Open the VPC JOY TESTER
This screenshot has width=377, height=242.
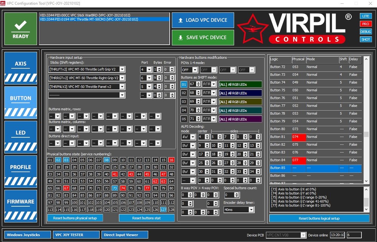[76, 235]
